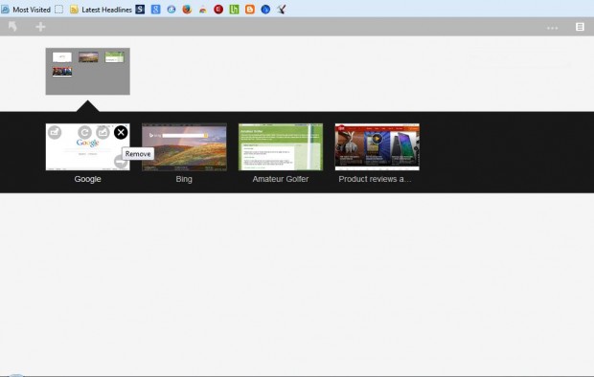The image size is (594, 377).
Task: Open the three-dots options menu
Action: [x=552, y=28]
